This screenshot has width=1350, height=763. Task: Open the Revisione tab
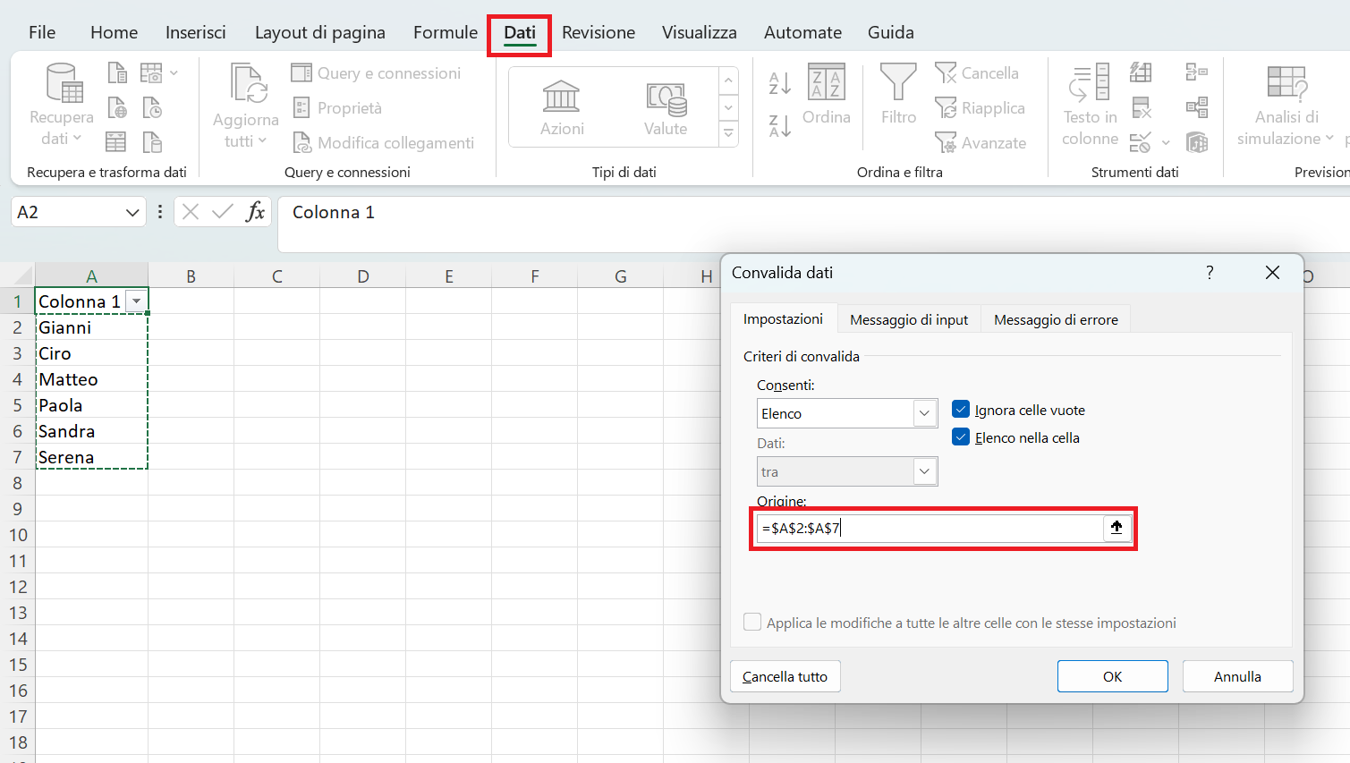point(599,32)
